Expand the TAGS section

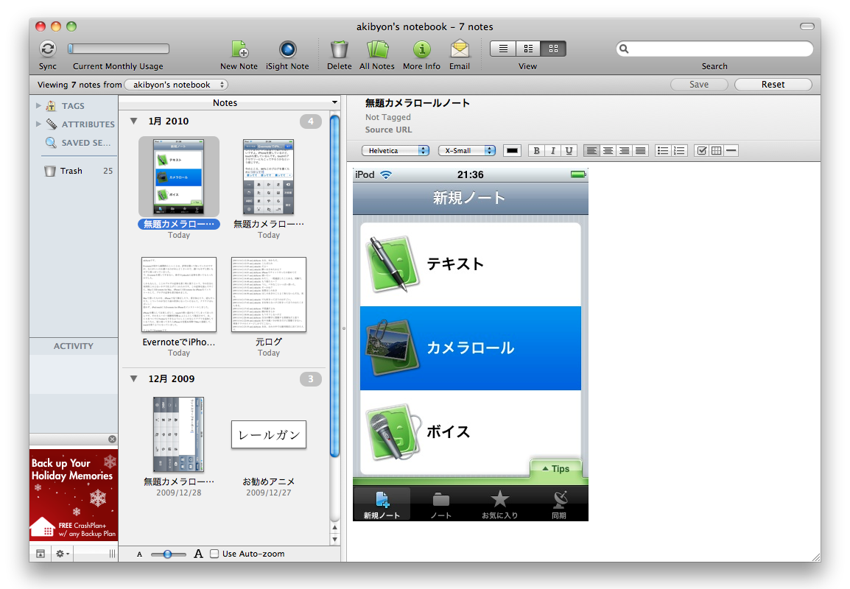click(x=38, y=106)
